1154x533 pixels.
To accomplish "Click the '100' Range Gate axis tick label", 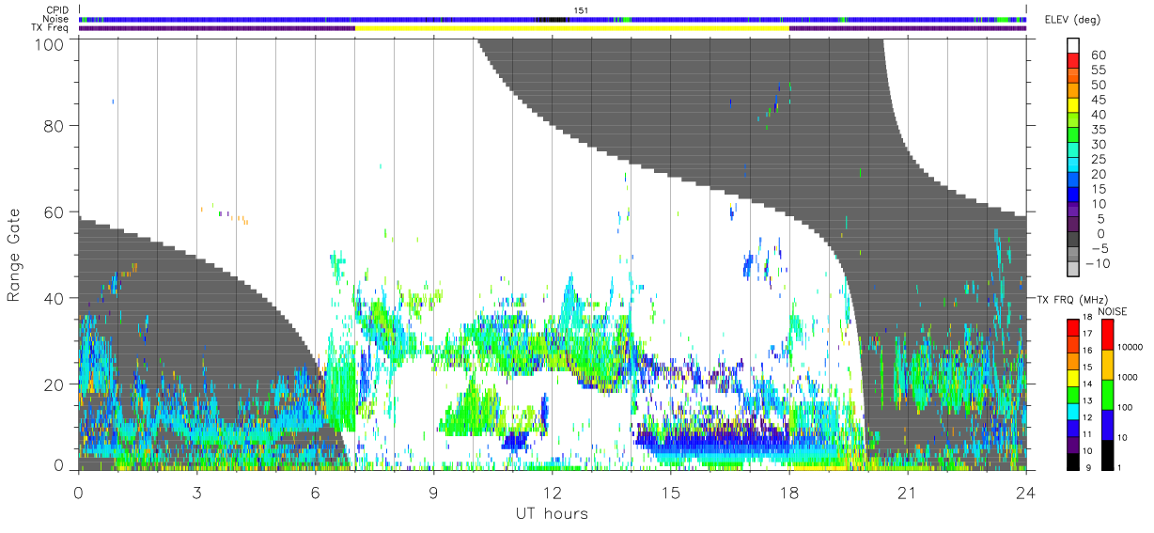I will coord(51,44).
